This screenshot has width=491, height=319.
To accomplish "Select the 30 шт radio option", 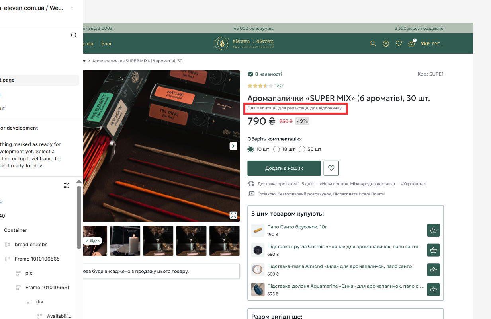I will point(302,149).
